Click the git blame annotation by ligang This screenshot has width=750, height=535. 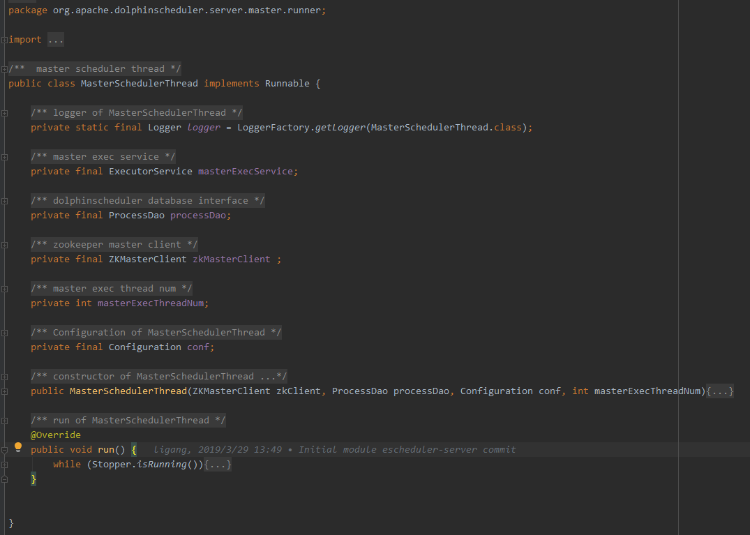coord(334,449)
